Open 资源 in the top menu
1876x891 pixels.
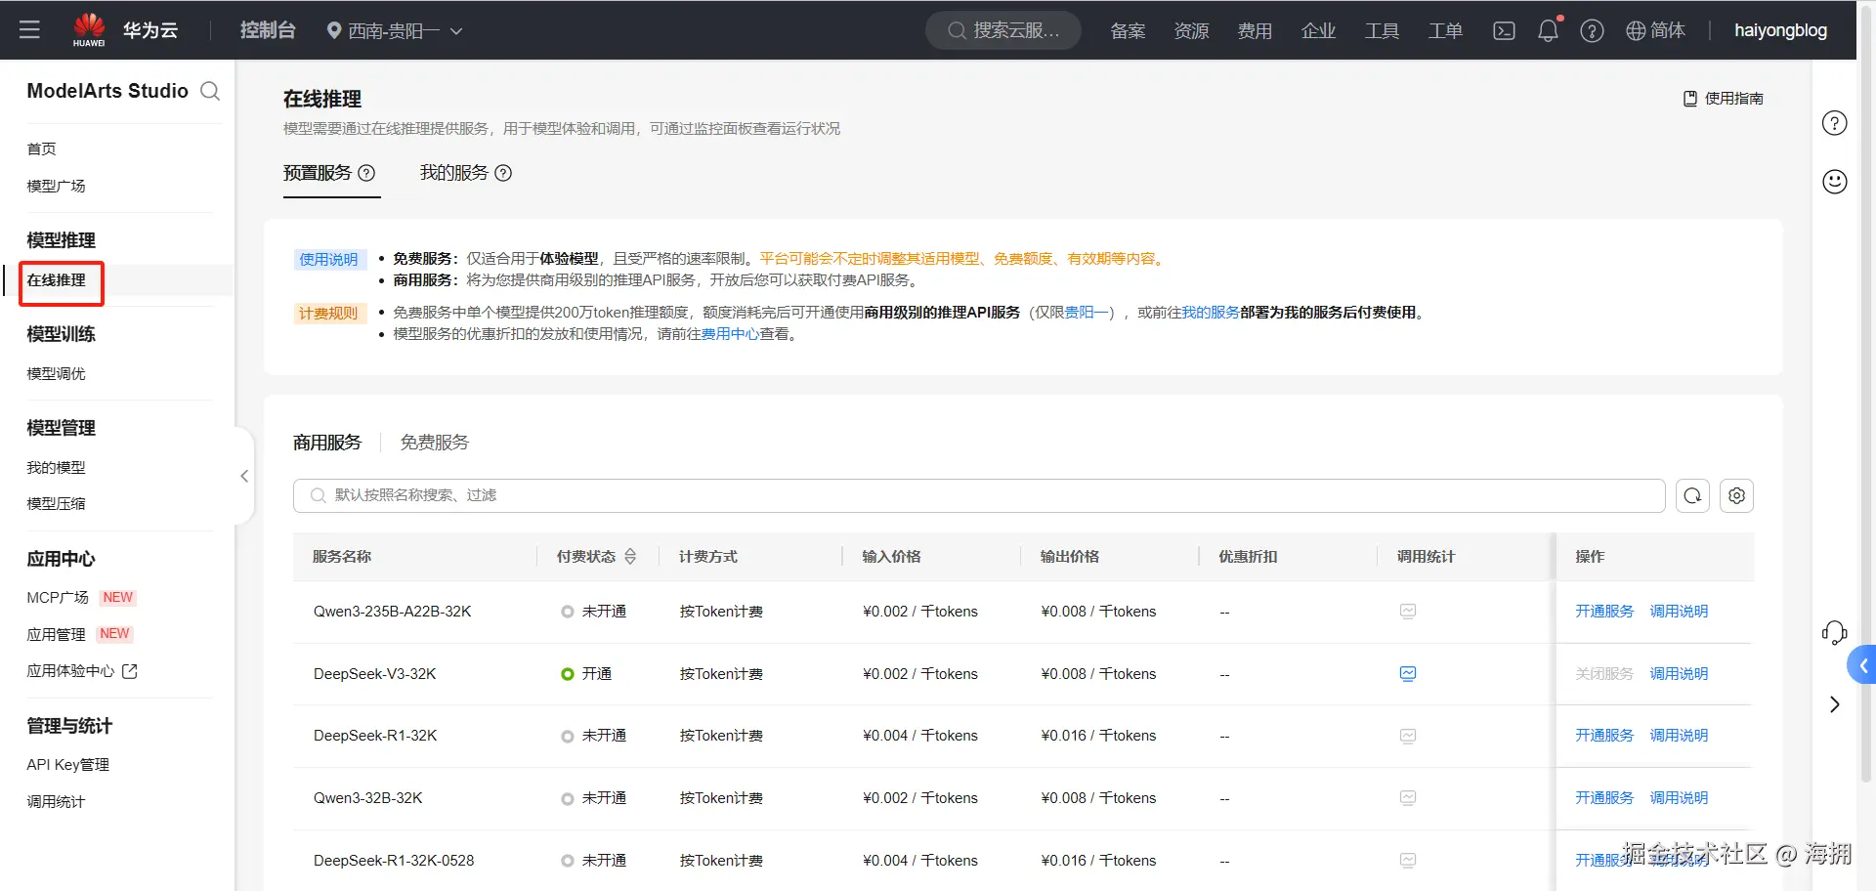pyautogui.click(x=1191, y=30)
